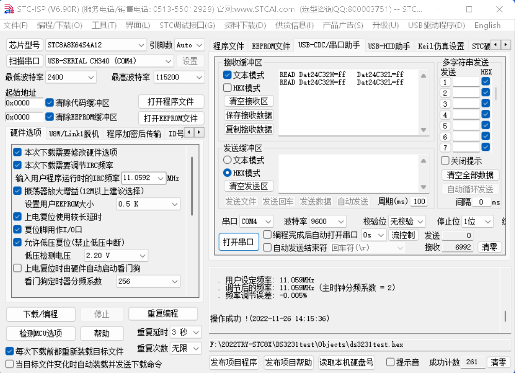Screen dimensions: 515x373
Task: Open 文件(F) menu
Action: tap(15, 25)
